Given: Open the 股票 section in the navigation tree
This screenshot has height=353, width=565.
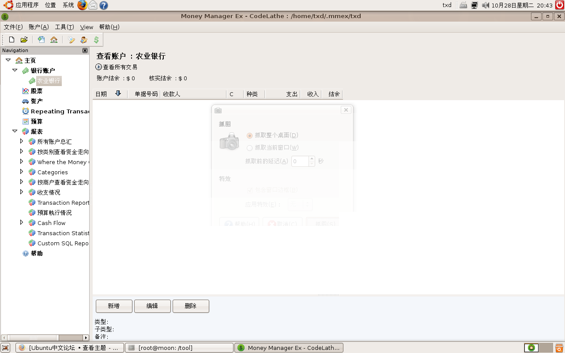Looking at the screenshot, I should [x=37, y=91].
